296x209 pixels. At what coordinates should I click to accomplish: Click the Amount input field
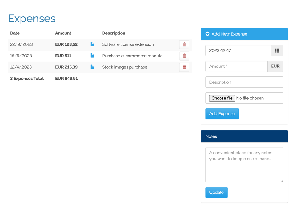236,66
